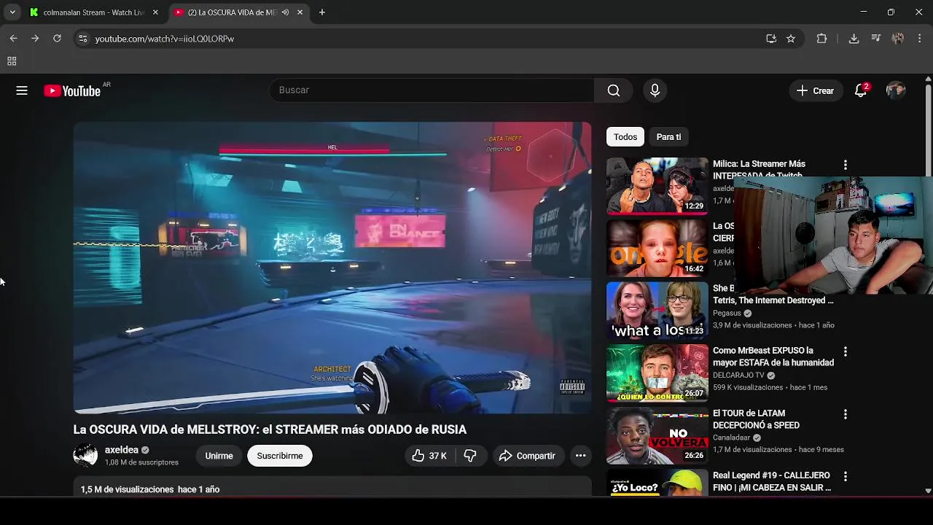Click the video player to pause
Screen dimensions: 933x525
(x=332, y=268)
